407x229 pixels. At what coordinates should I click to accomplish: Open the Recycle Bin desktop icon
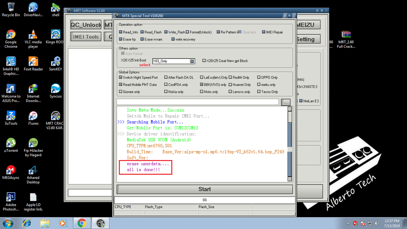(11, 10)
